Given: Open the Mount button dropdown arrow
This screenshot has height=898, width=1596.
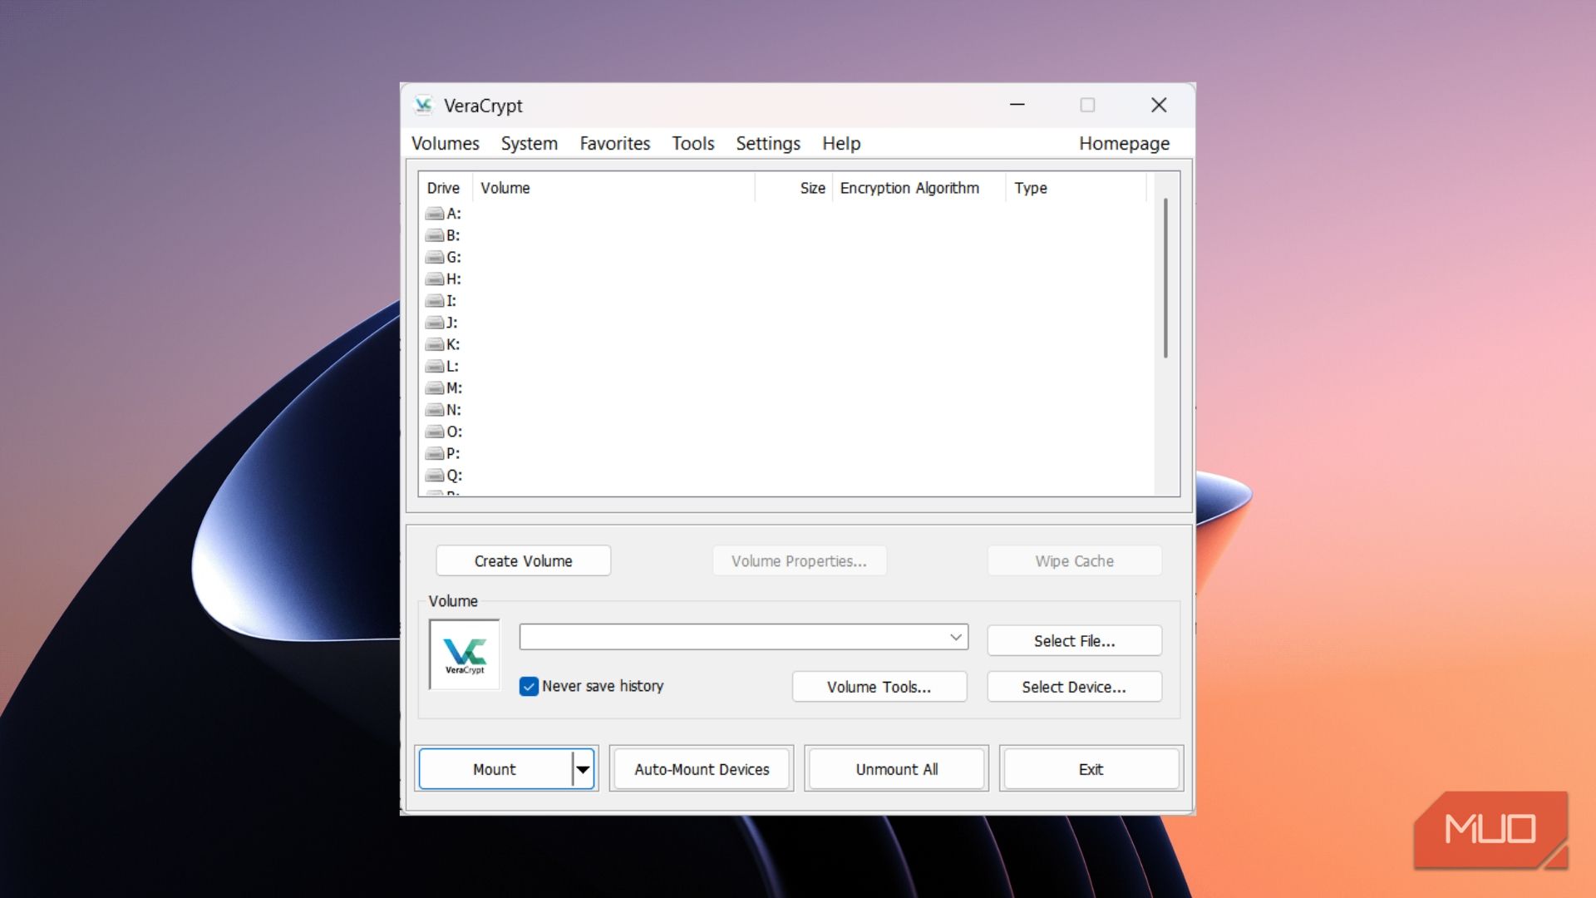Looking at the screenshot, I should click(x=584, y=769).
